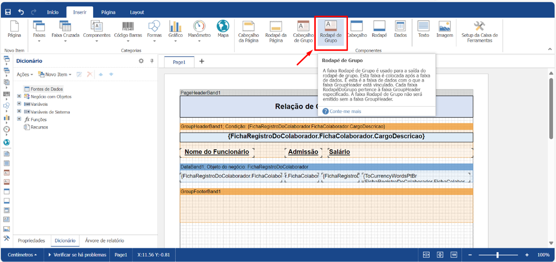Viewport: 556px width, 262px height.
Task: Open the Componentes category dropdown
Action: click(x=97, y=31)
